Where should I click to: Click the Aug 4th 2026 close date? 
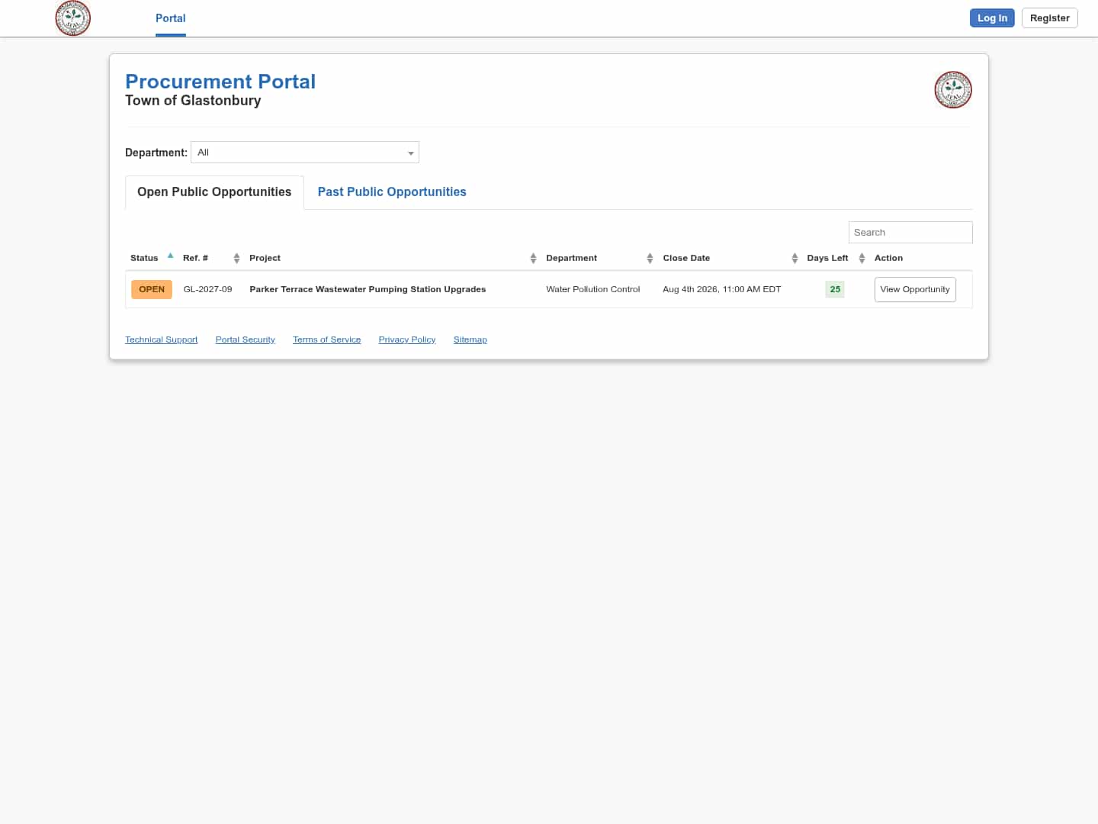click(x=722, y=289)
